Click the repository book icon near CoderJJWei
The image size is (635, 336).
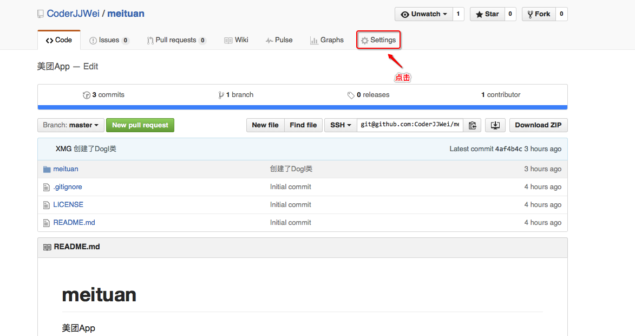[41, 14]
